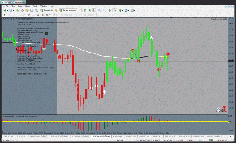Zoom out of the chart
Image resolution: width=236 pixels, height=143 pixels.
tap(104, 11)
